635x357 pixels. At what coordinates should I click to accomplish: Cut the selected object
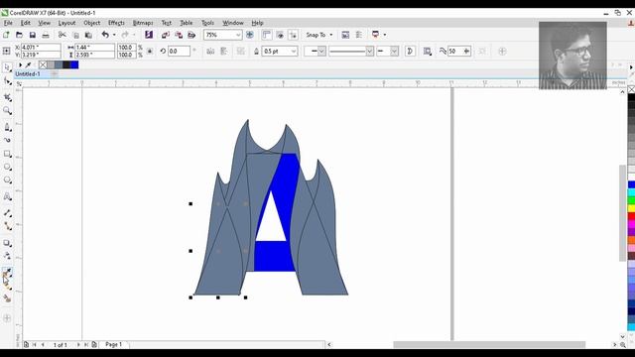point(62,35)
